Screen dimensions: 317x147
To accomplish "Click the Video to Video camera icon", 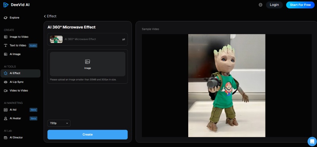I will point(6,91).
